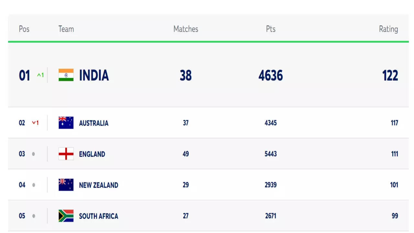Image resolution: width=414 pixels, height=233 pixels.
Task: Open the ENGLAND team link
Action: pyautogui.click(x=92, y=154)
